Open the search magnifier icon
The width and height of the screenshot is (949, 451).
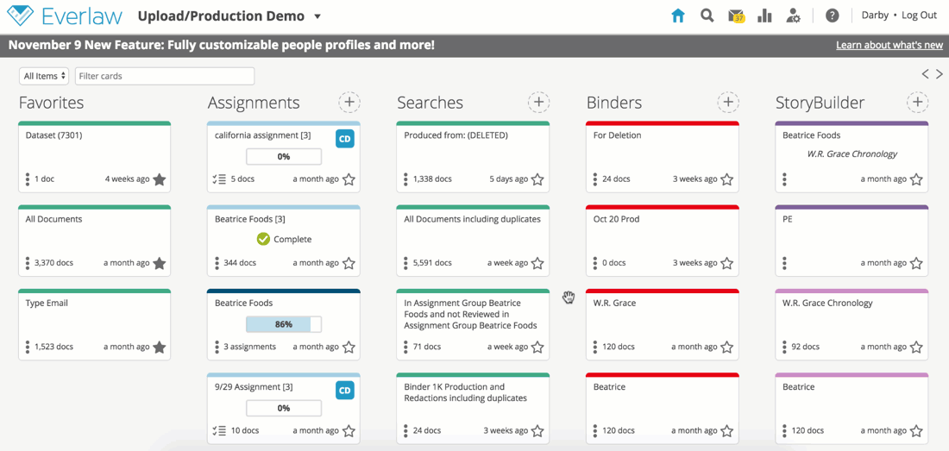(x=707, y=16)
